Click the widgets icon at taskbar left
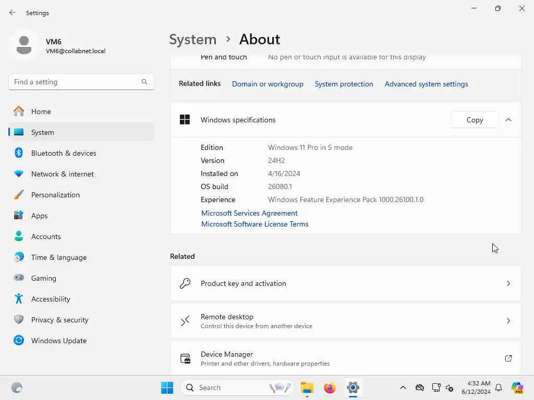This screenshot has height=400, width=534. click(x=17, y=387)
